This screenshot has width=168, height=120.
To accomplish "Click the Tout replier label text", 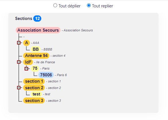I will pos(102,6).
